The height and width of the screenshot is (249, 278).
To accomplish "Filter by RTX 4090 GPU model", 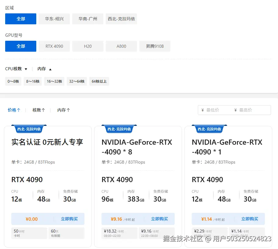I will [x=54, y=46].
